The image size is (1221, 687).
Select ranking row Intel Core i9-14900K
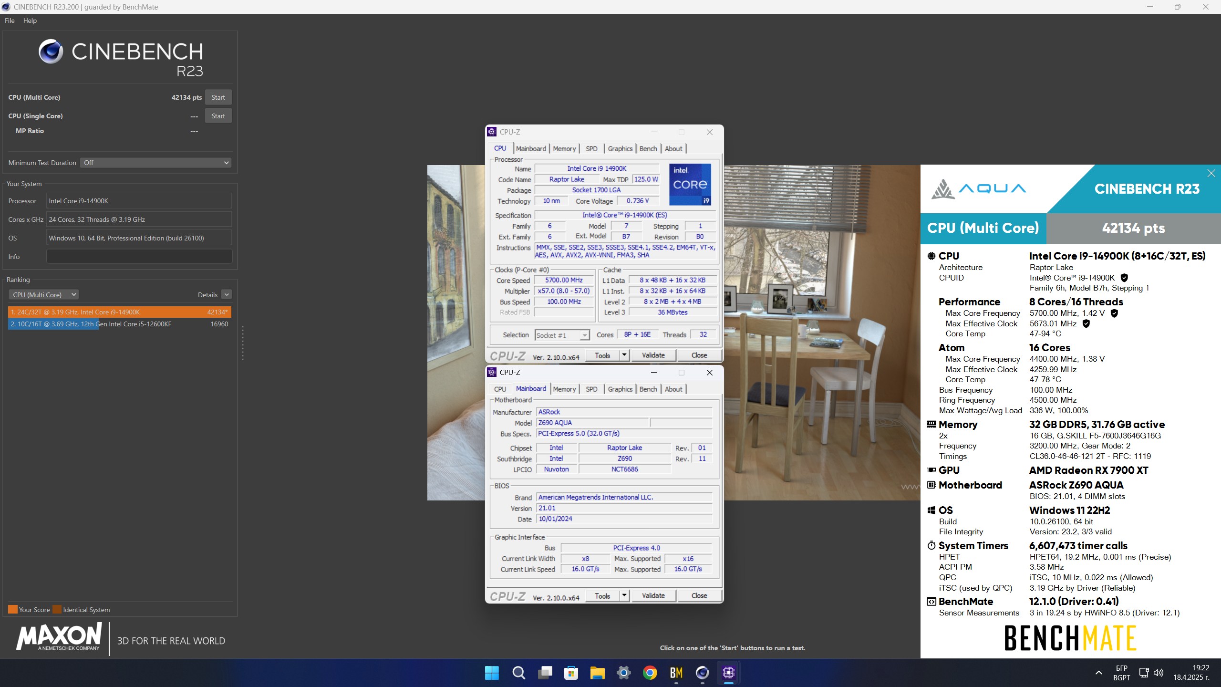click(120, 312)
